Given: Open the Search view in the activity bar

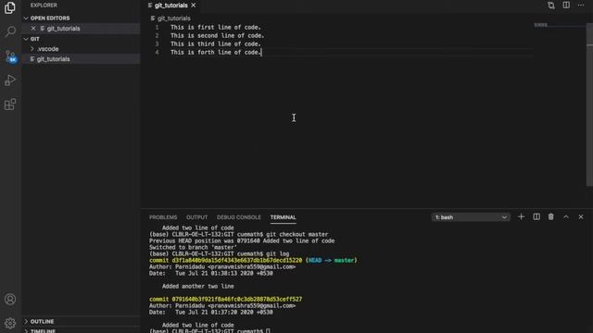Looking at the screenshot, I should (10, 31).
